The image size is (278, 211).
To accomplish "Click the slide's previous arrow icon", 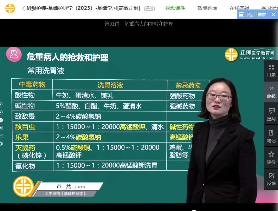I will click(1, 112).
